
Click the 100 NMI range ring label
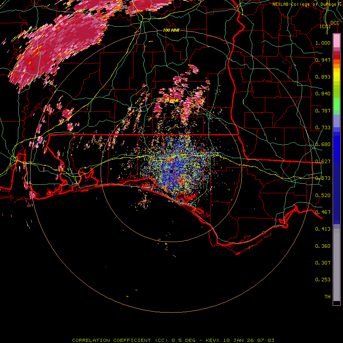(171, 30)
